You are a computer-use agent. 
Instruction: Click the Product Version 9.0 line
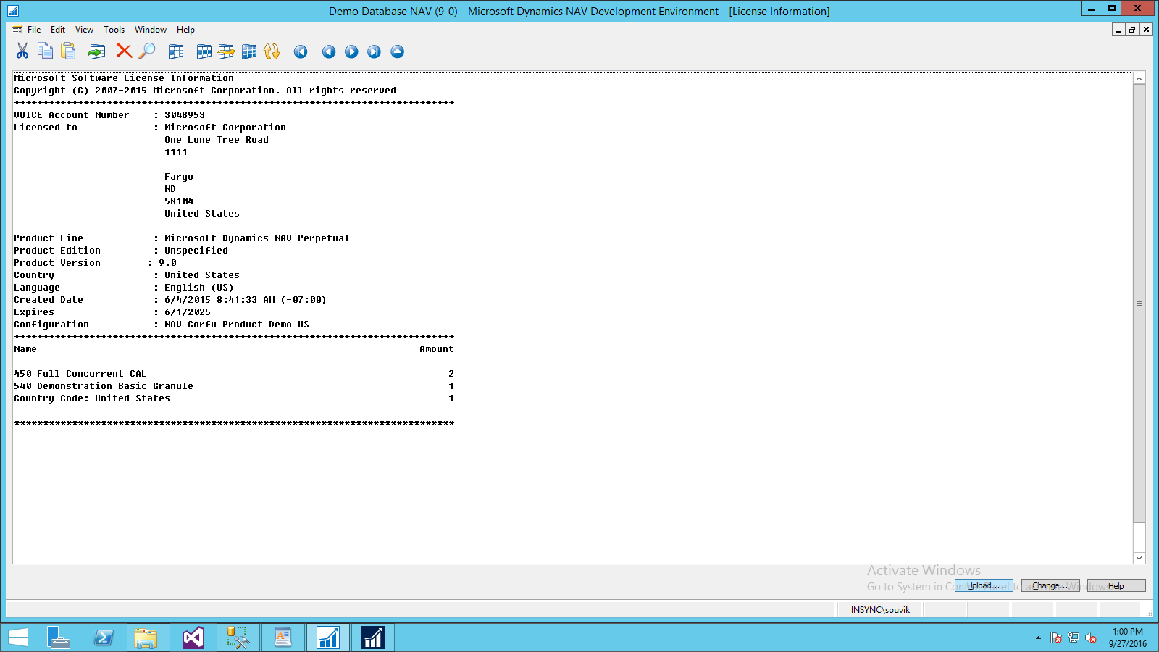(x=95, y=262)
